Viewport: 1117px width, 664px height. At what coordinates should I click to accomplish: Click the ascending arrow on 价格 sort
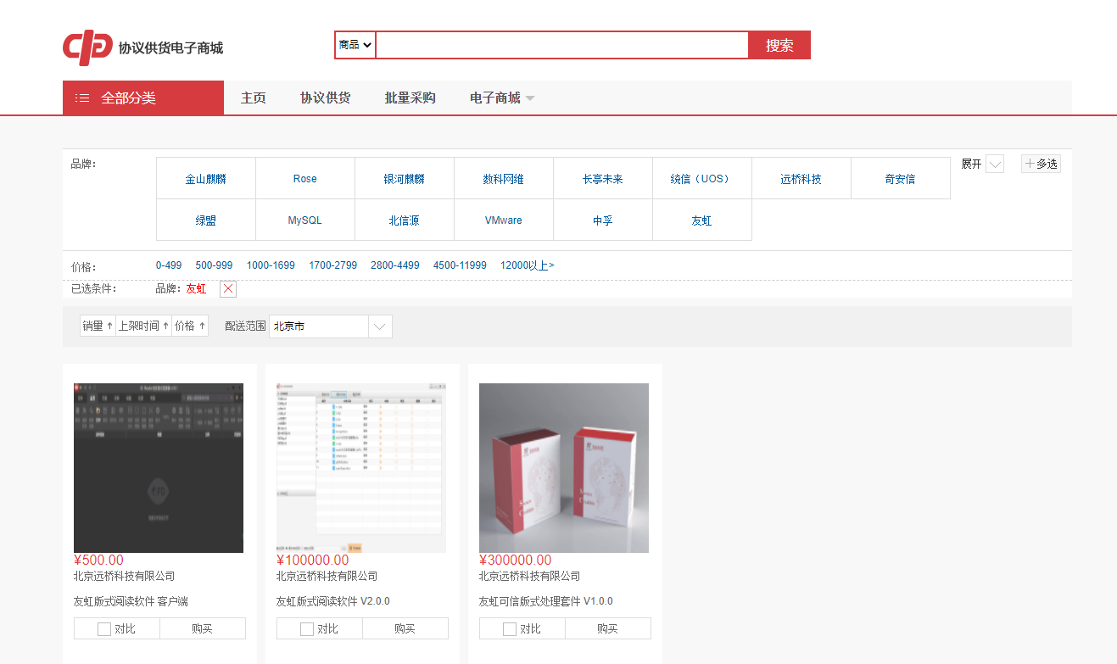pos(202,325)
